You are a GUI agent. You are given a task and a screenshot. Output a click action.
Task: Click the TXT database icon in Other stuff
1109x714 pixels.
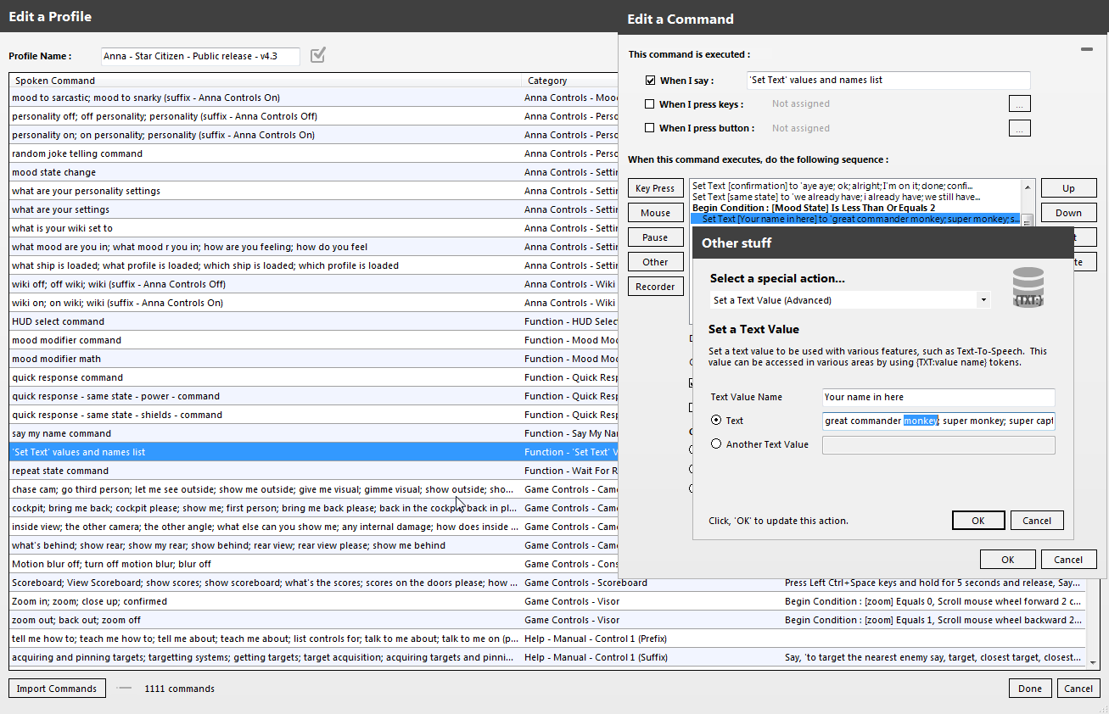pyautogui.click(x=1028, y=287)
